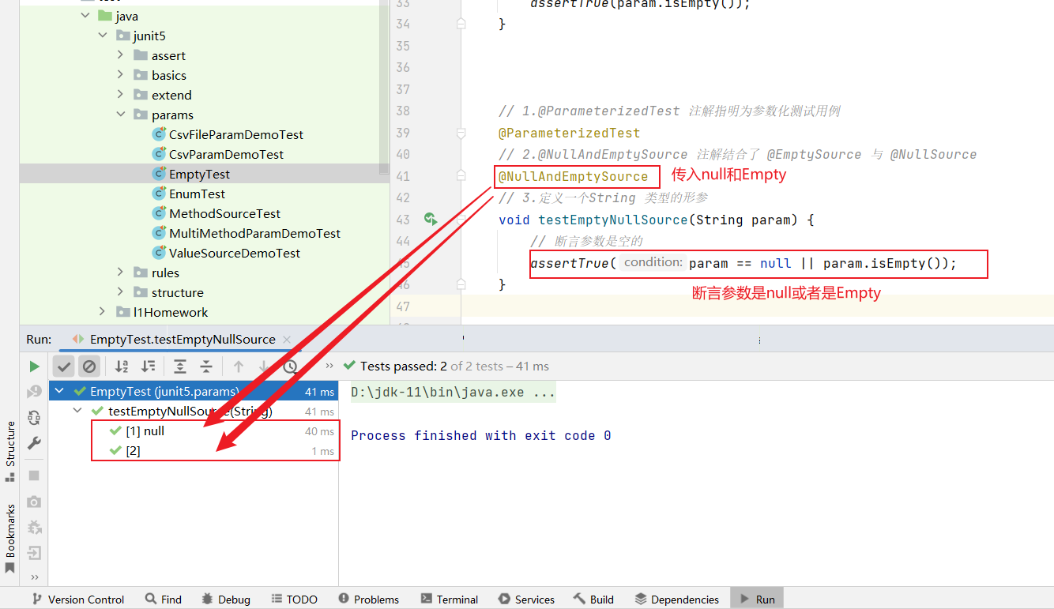Sort test results alphabetically
Viewport: 1054px width, 609px height.
[x=122, y=367]
